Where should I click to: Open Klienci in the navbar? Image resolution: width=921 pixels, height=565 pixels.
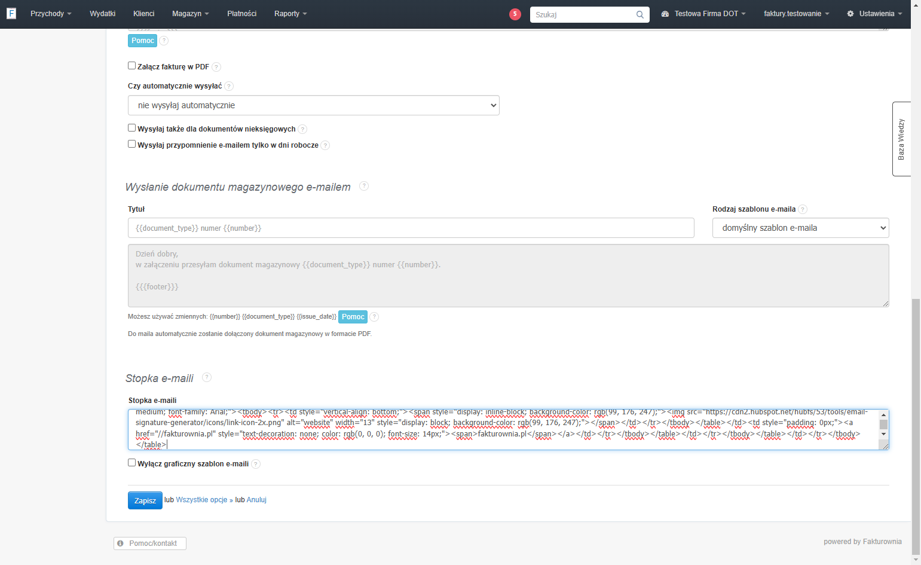(x=143, y=14)
